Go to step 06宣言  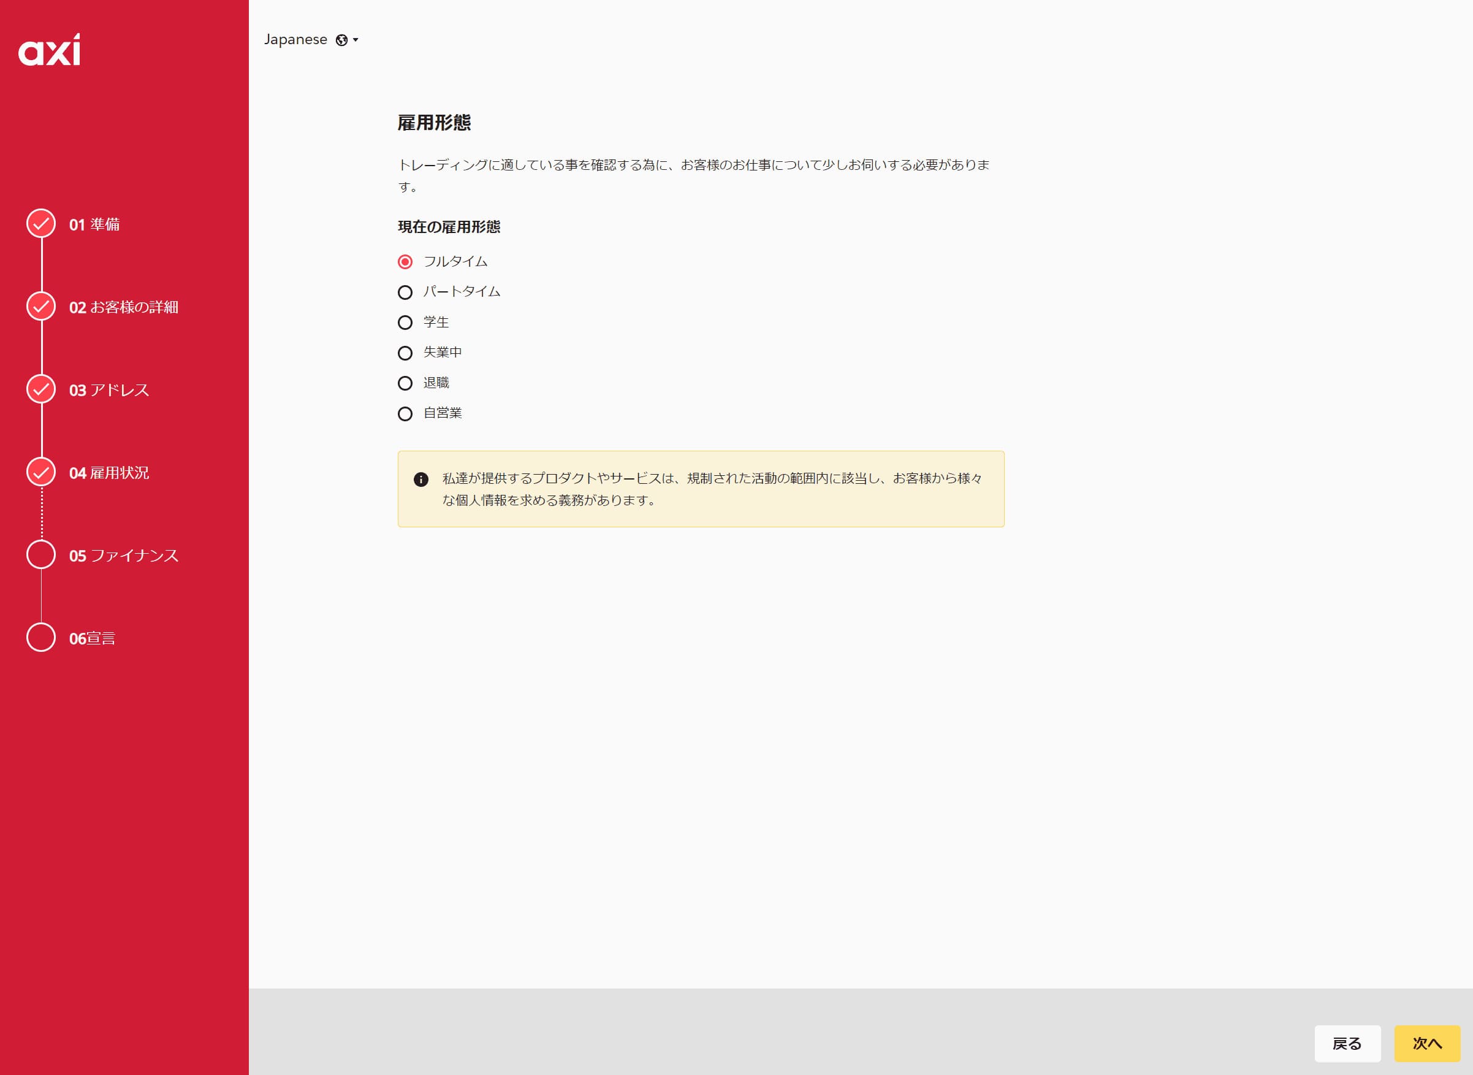(x=93, y=638)
